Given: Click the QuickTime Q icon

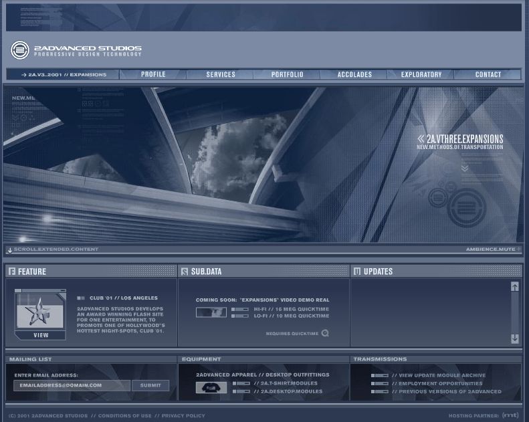Looking at the screenshot, I should pyautogui.click(x=325, y=333).
